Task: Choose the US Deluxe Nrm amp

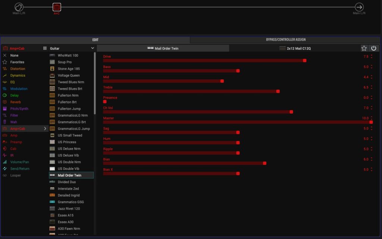Action: tap(69, 149)
